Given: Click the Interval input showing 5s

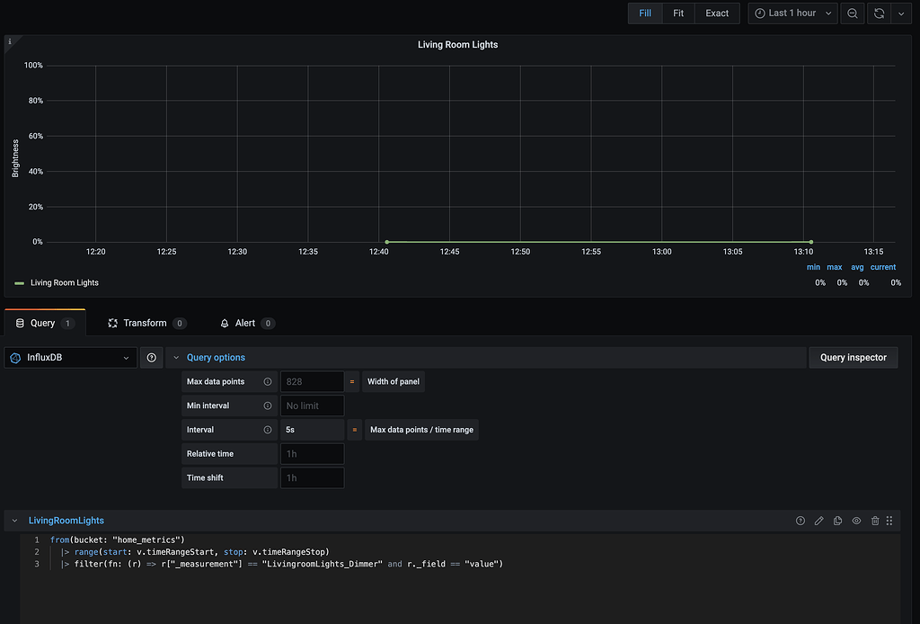Looking at the screenshot, I should pos(312,429).
